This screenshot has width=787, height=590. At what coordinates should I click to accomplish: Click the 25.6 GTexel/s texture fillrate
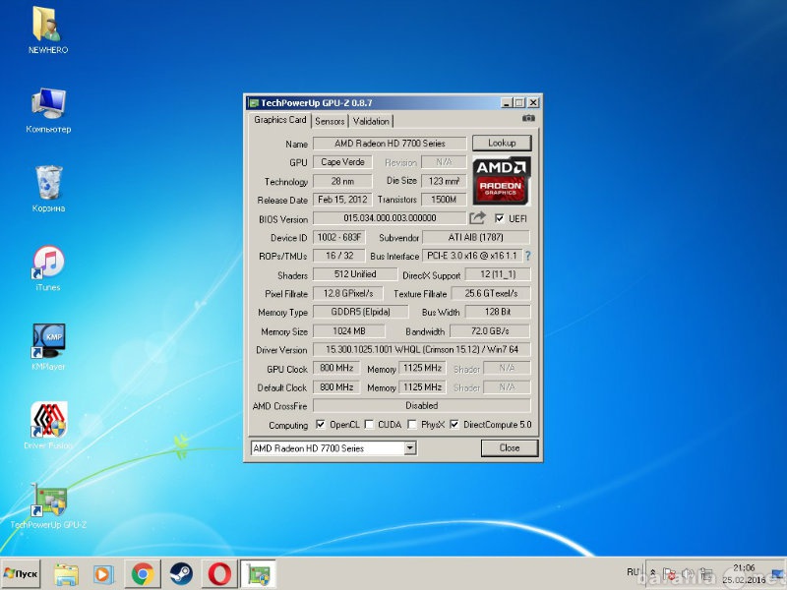(x=490, y=293)
